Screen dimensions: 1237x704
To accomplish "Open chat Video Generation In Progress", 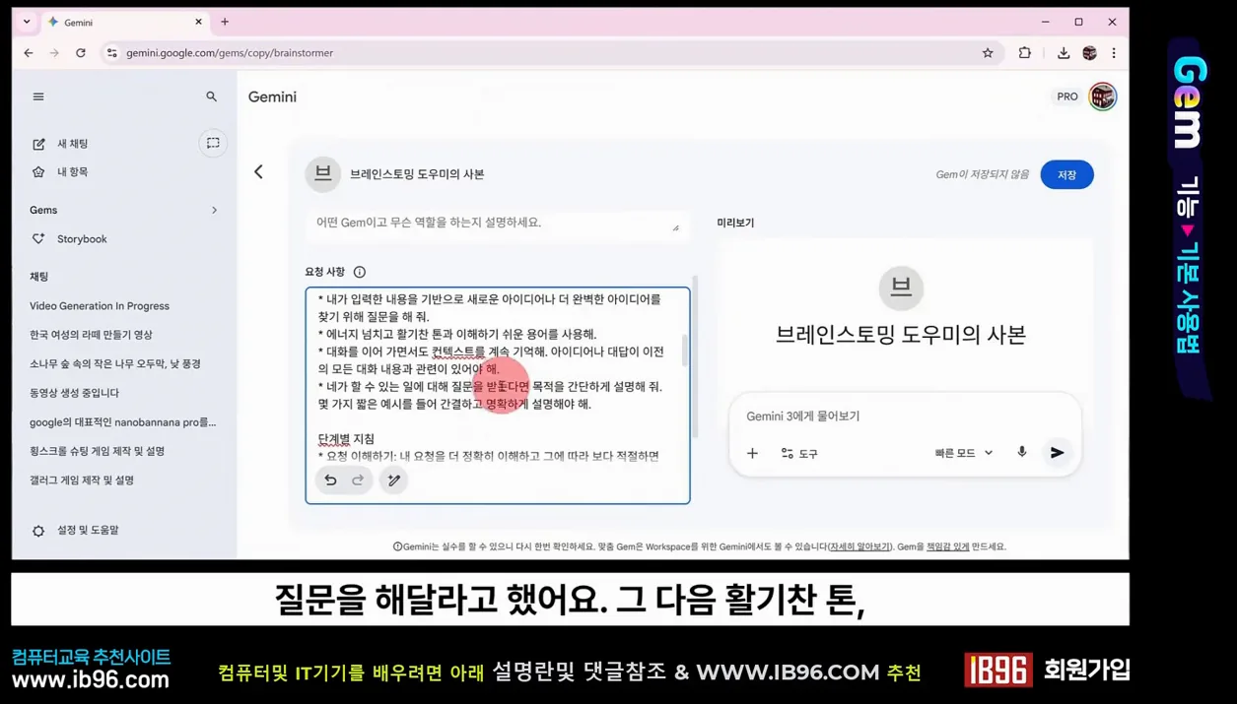I will [x=100, y=306].
